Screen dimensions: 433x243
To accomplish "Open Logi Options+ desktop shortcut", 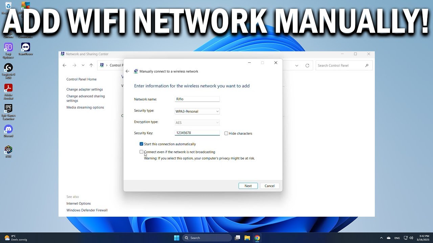I will [x=8, y=50].
